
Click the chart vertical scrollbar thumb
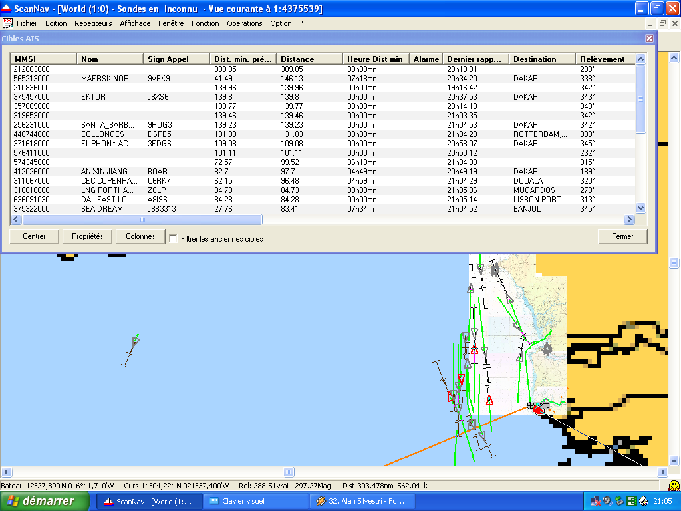pyautogui.click(x=674, y=263)
